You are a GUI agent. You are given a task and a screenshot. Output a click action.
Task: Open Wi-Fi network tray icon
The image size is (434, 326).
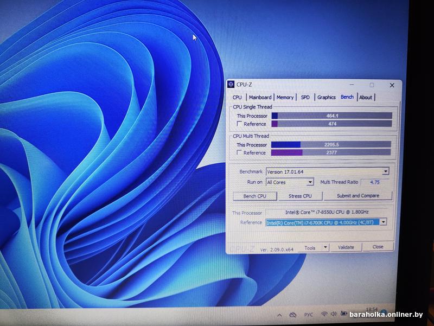pyautogui.click(x=324, y=314)
